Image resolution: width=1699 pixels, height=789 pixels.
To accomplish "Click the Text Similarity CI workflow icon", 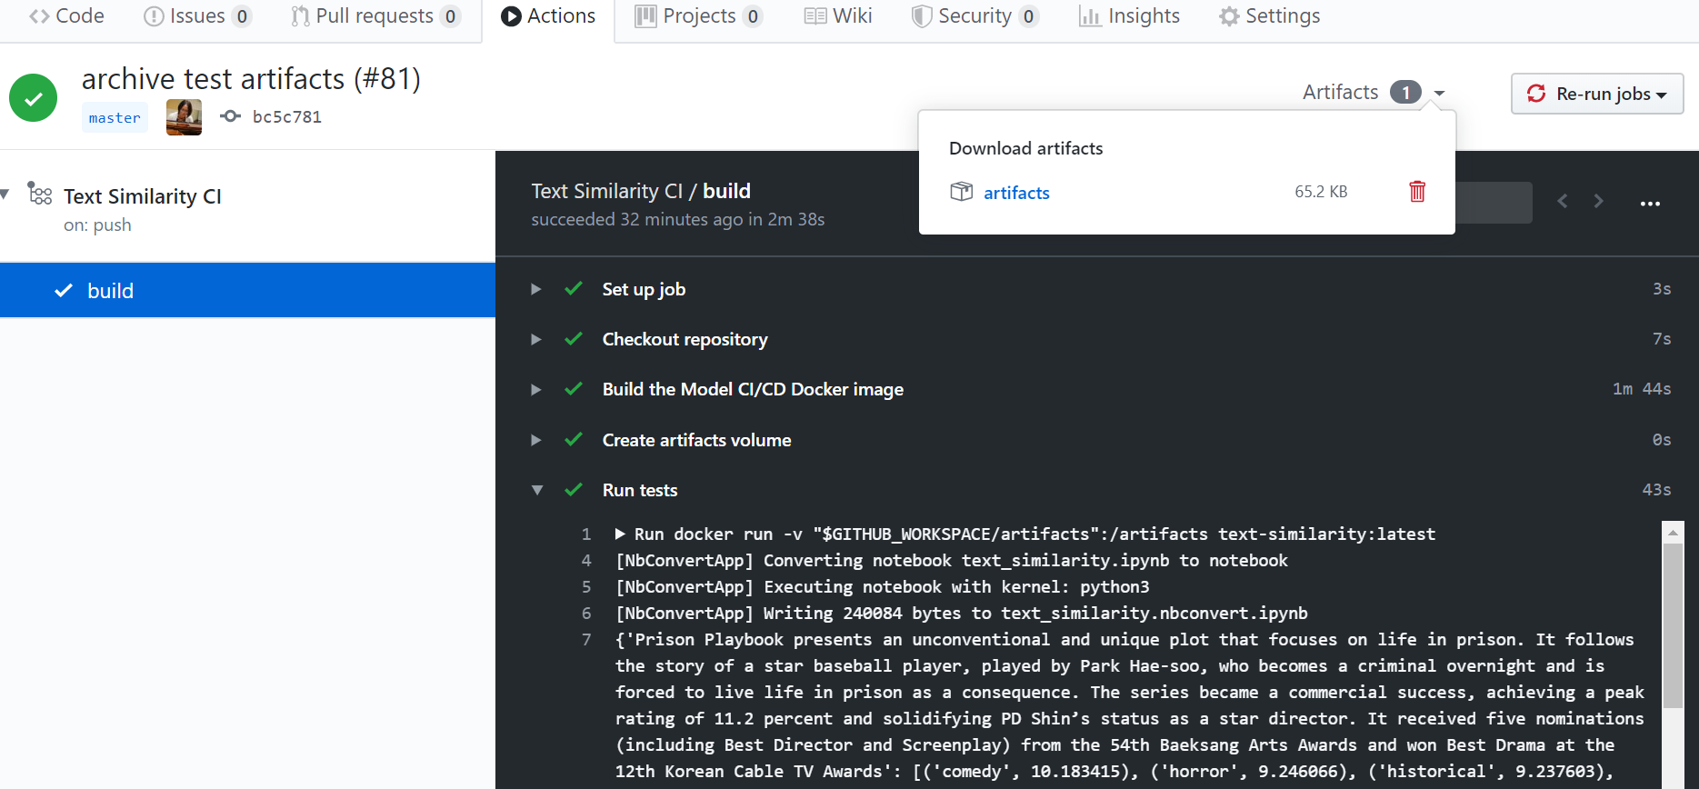I will coord(40,194).
